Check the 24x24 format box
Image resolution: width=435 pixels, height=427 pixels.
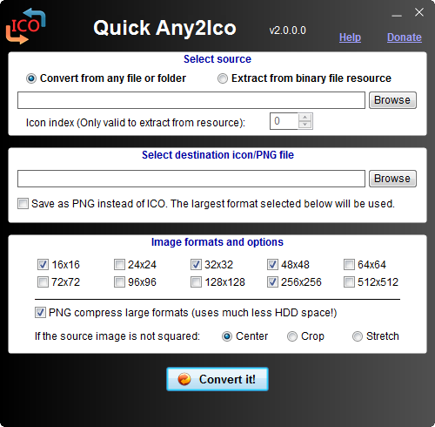coord(119,265)
